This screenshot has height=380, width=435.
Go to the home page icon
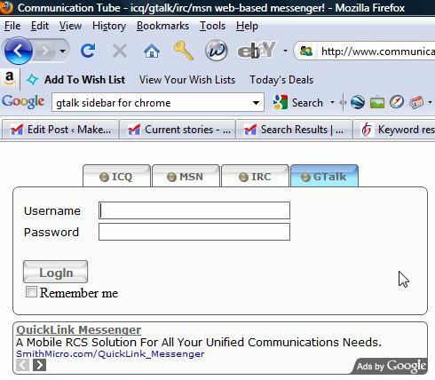coord(152,51)
